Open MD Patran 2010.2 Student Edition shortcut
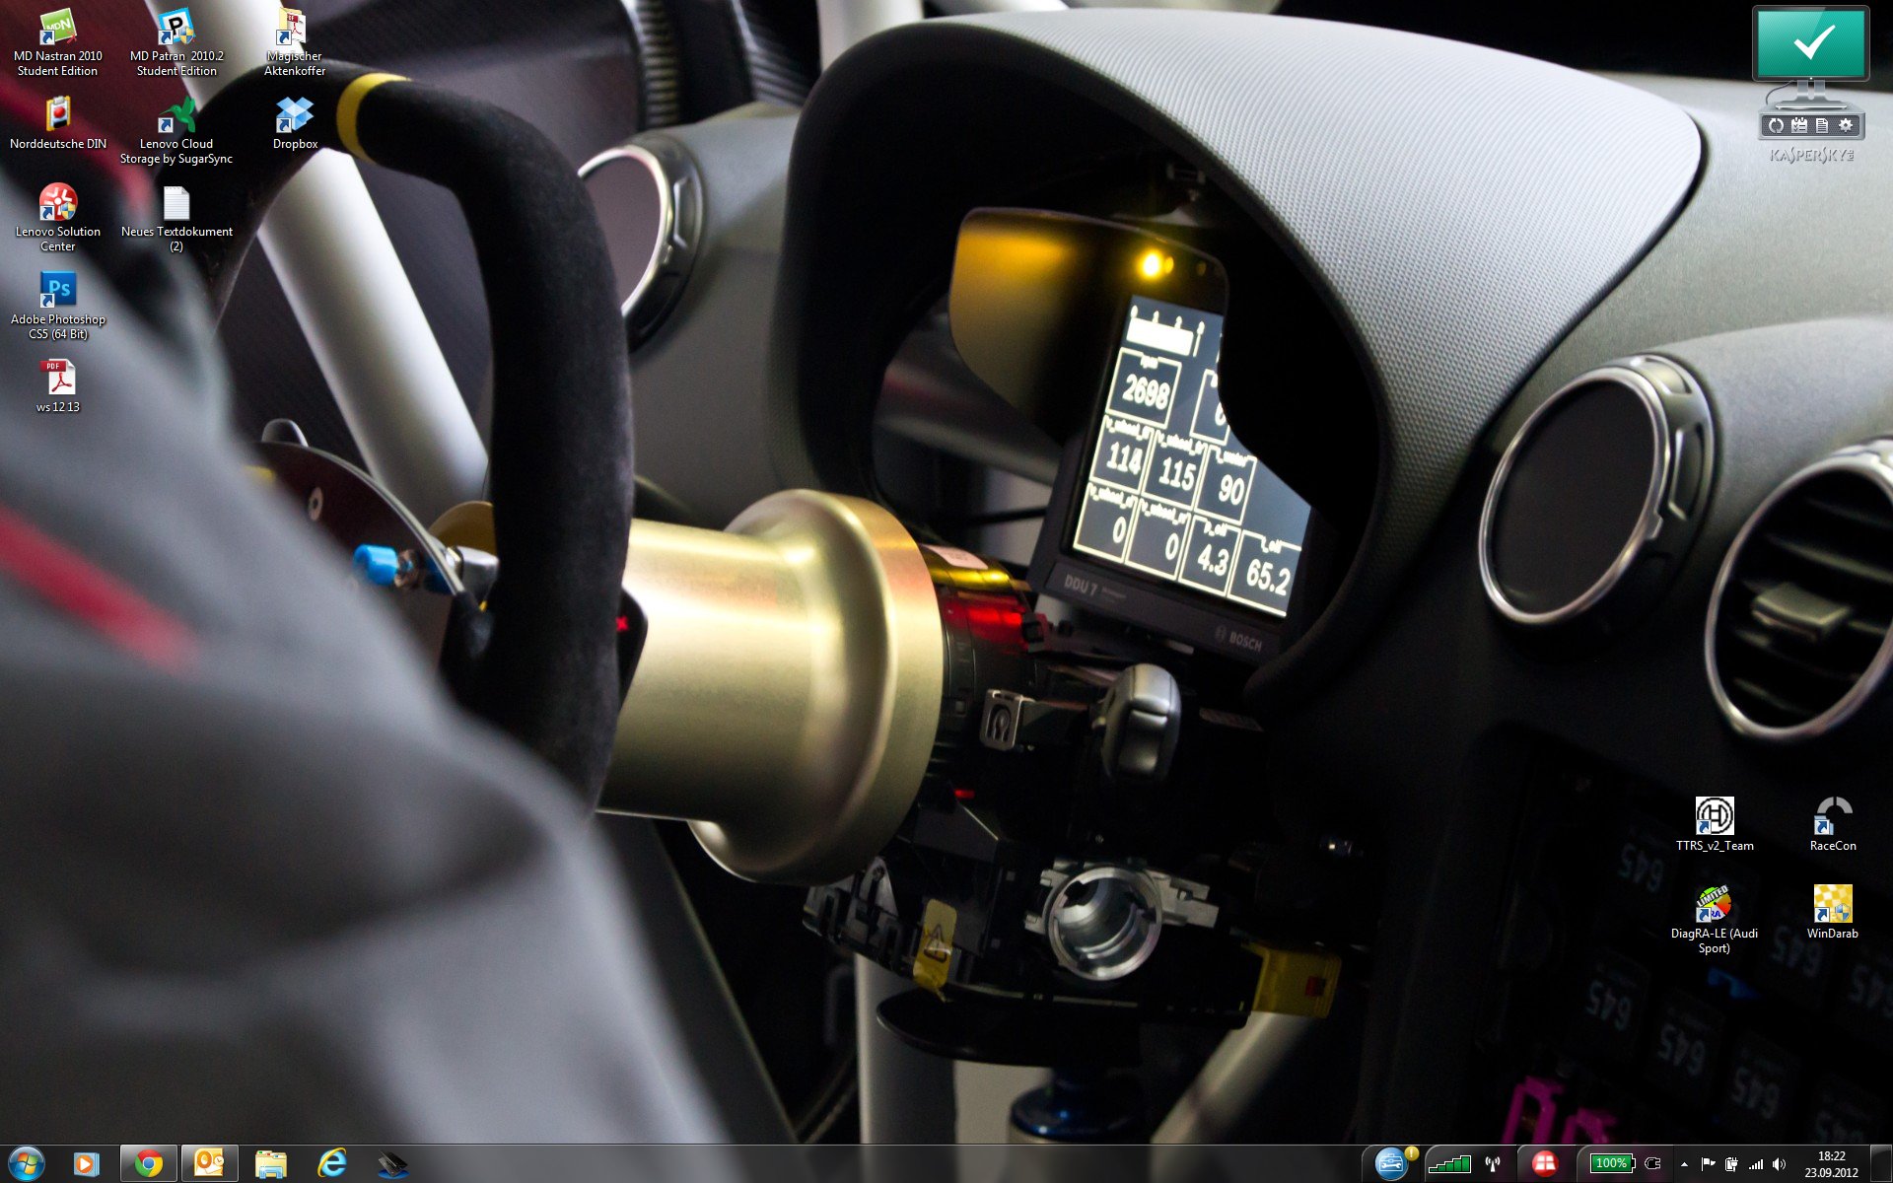The height and width of the screenshot is (1183, 1893). pos(176,43)
